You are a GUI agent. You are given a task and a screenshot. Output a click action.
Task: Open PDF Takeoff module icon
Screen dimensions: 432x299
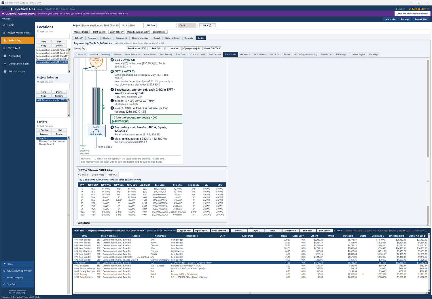pos(4,48)
